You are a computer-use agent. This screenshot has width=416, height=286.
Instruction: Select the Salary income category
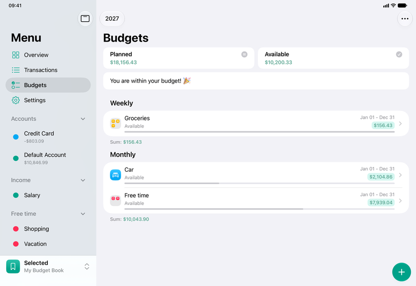click(x=48, y=195)
